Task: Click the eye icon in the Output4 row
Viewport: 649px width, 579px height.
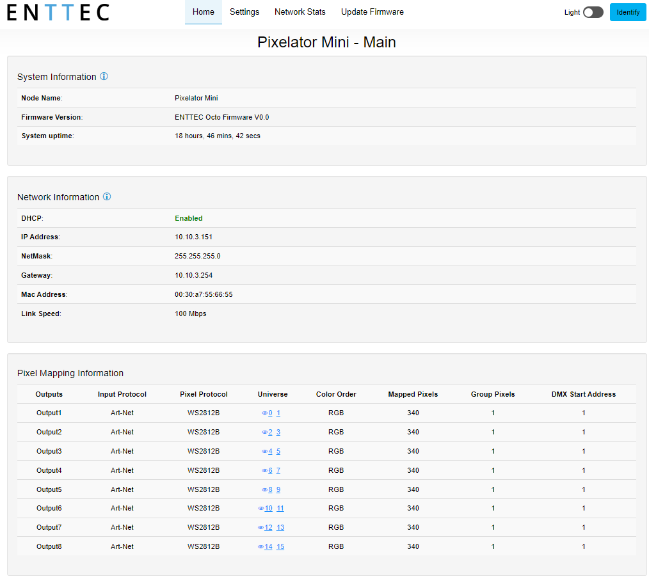Action: click(264, 471)
